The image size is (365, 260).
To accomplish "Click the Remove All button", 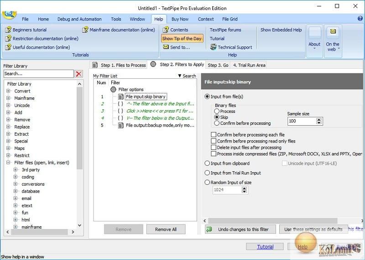I will pyautogui.click(x=166, y=229).
